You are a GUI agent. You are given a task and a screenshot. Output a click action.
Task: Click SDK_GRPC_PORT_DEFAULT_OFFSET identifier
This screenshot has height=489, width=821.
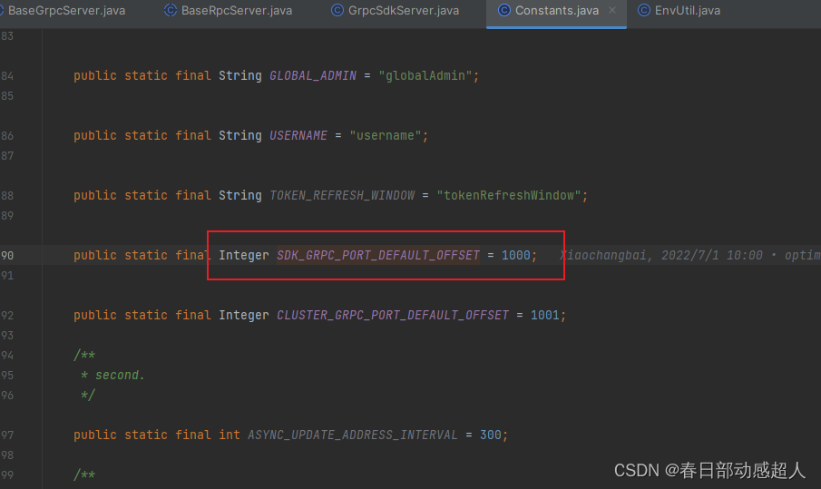tap(378, 255)
